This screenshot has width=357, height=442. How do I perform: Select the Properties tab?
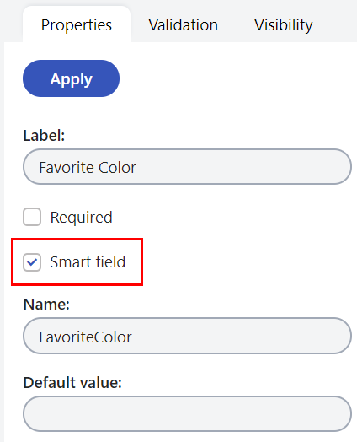coord(77,25)
